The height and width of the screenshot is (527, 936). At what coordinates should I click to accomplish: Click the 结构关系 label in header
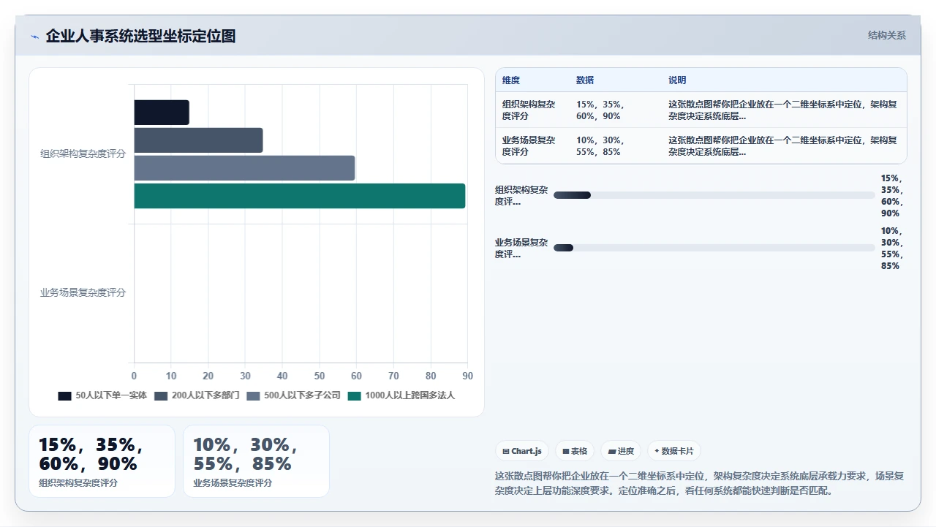[886, 35]
